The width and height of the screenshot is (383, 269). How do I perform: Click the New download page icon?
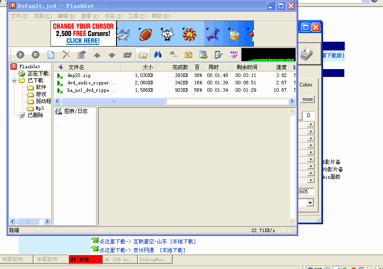pyautogui.click(x=51, y=55)
